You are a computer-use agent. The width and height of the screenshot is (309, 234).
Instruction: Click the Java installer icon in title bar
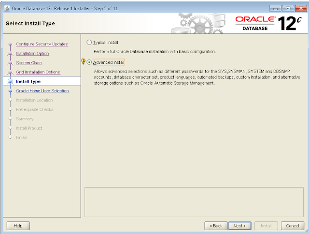point(7,8)
